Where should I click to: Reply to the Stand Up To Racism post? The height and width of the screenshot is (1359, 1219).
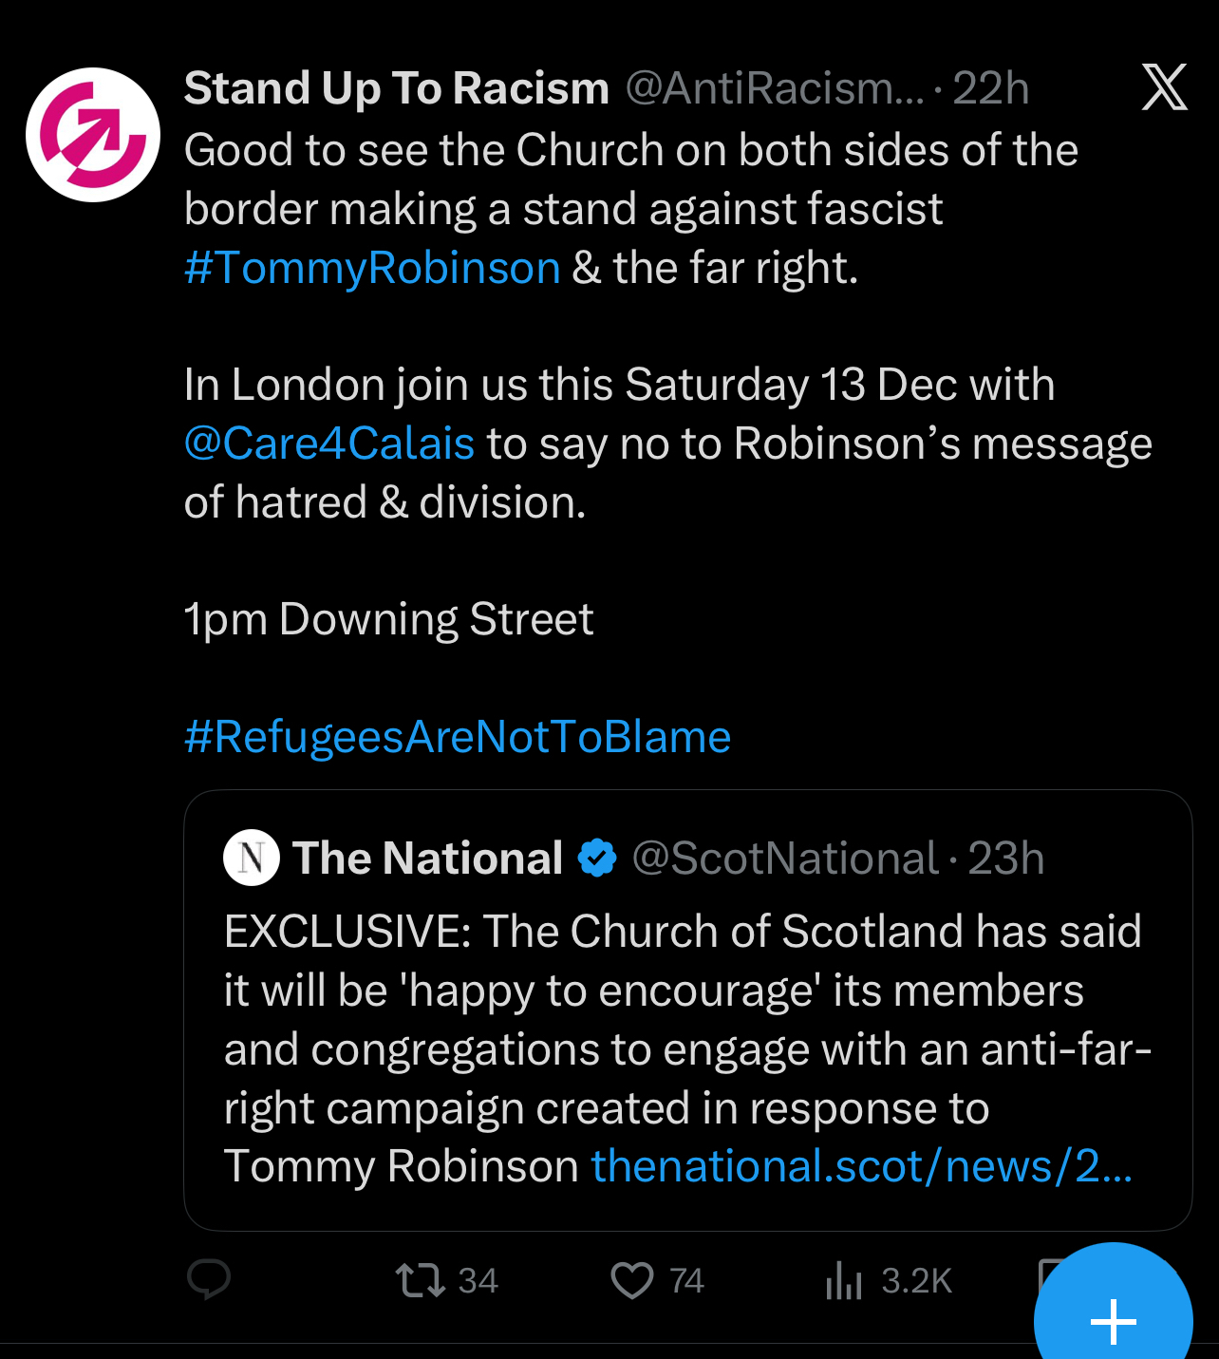tap(209, 1279)
